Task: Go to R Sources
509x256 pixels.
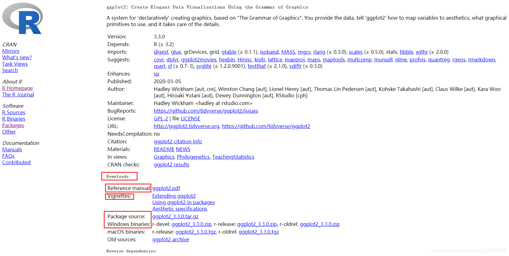Action: [x=14, y=112]
